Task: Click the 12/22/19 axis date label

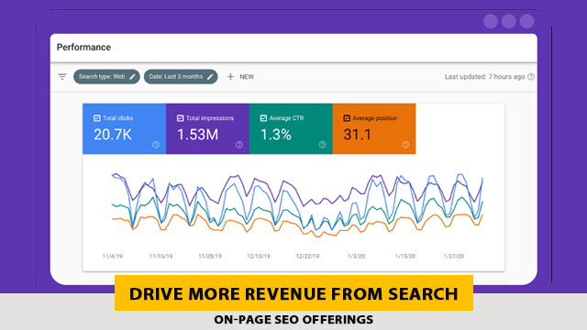Action: tap(308, 257)
